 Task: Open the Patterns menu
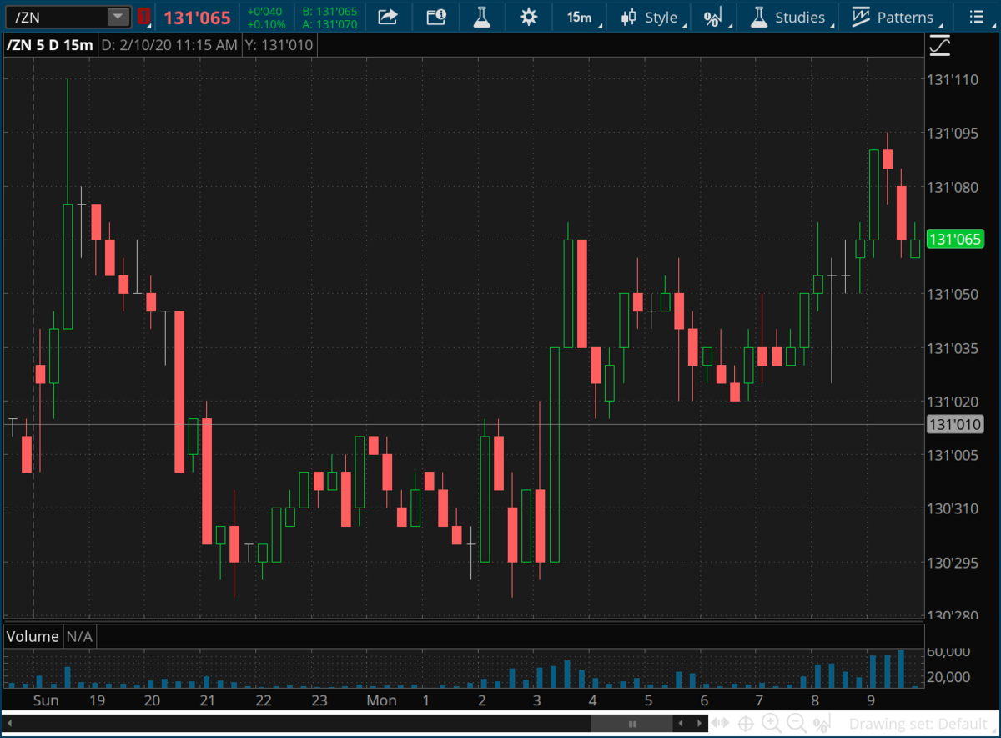[x=894, y=17]
